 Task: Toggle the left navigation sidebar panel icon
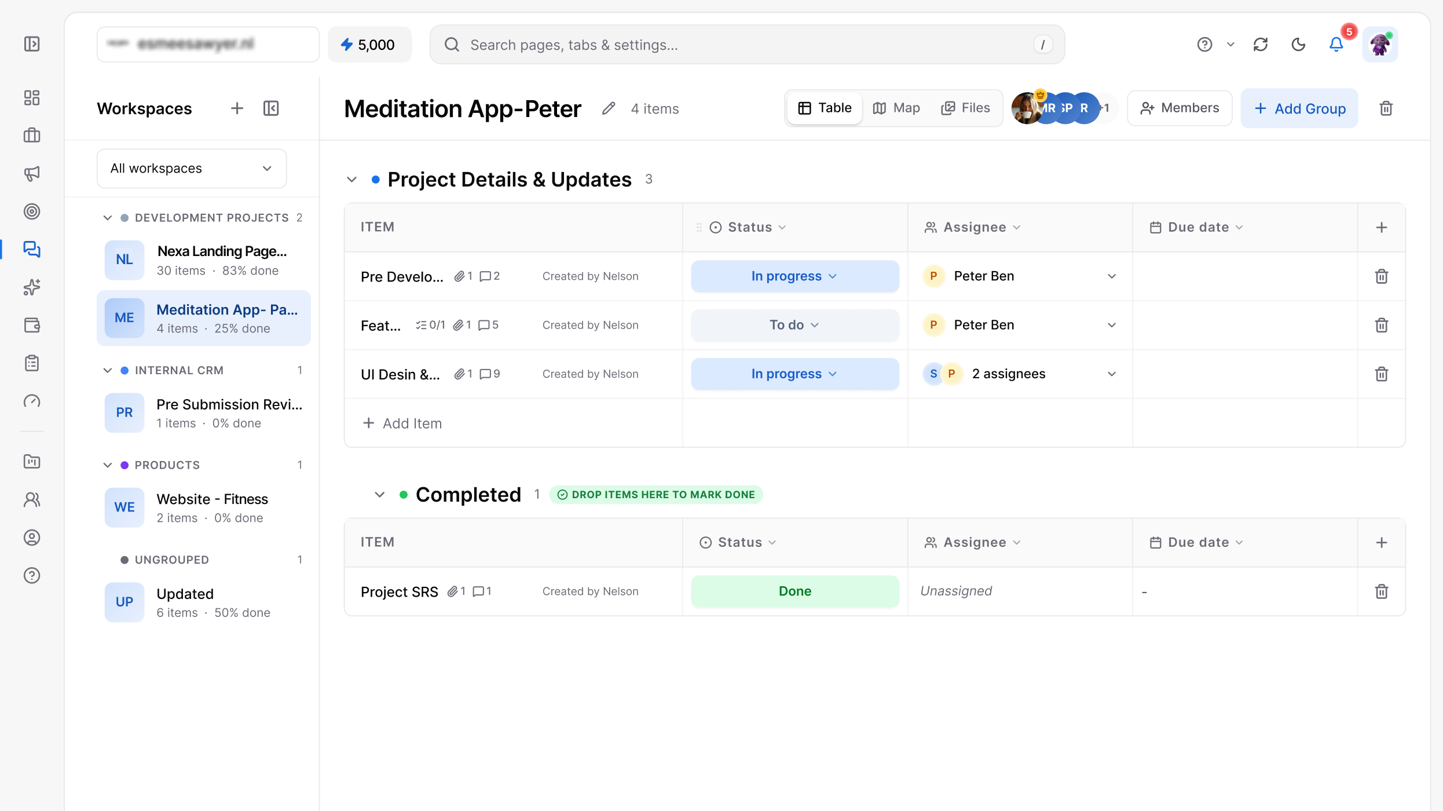tap(32, 44)
